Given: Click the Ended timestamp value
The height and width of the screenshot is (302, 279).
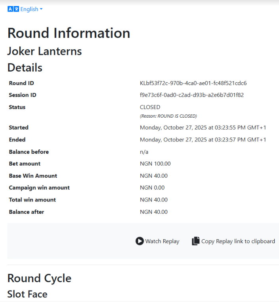Looking at the screenshot, I should [x=203, y=140].
